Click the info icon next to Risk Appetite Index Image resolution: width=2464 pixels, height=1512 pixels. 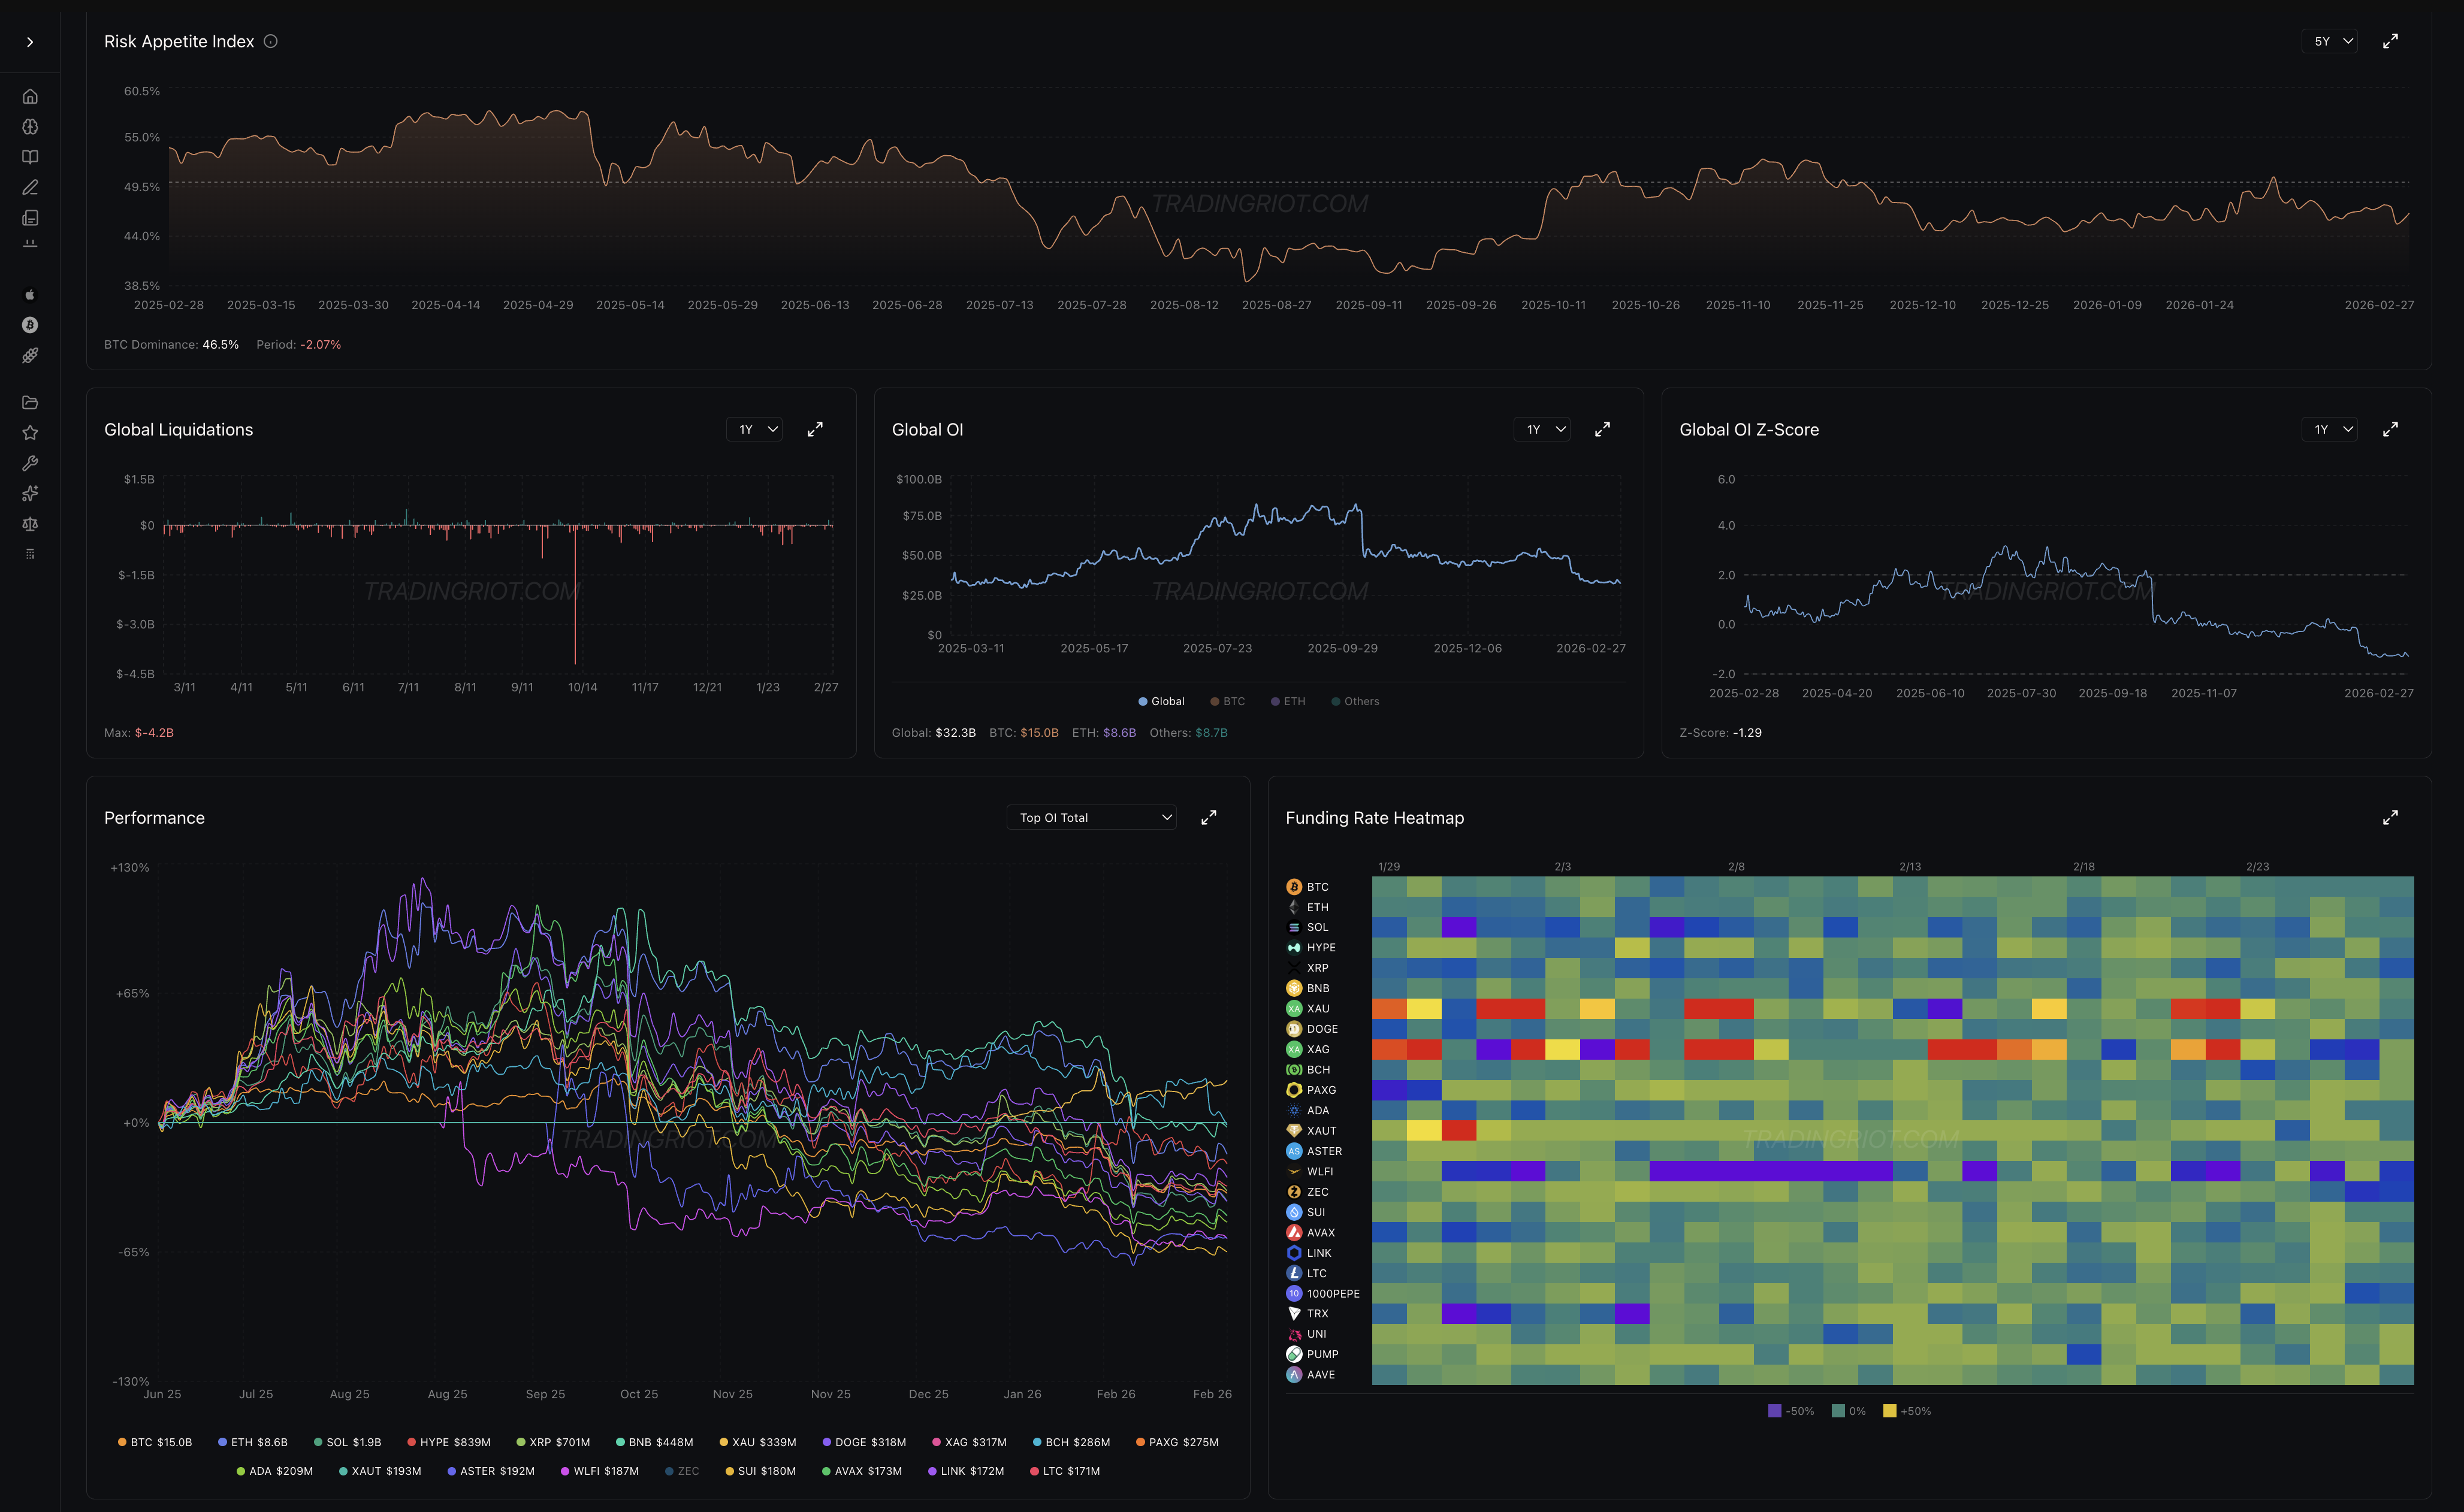(x=270, y=41)
